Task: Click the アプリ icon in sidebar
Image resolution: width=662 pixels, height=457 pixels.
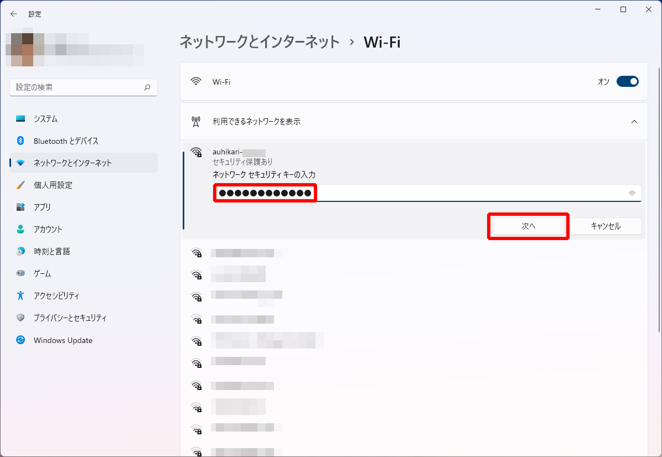Action: [x=20, y=207]
